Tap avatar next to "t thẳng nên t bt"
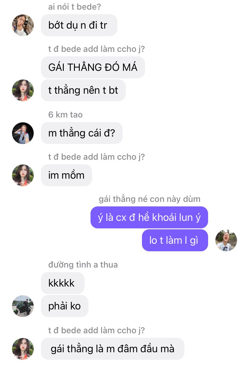Screen dimensions: 249x370 coord(23,90)
